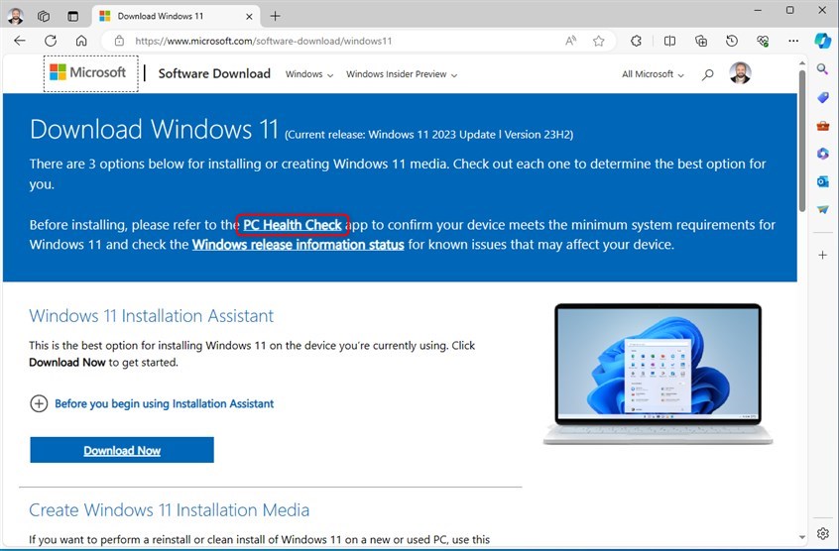
Task: Add this page to favorites
Action: (599, 41)
